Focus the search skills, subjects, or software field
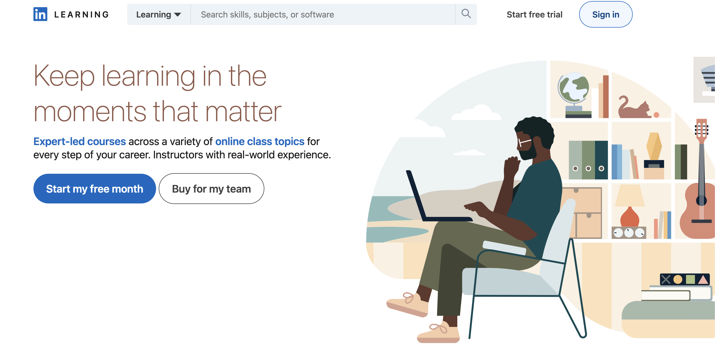This screenshot has width=715, height=348. pyautogui.click(x=323, y=14)
